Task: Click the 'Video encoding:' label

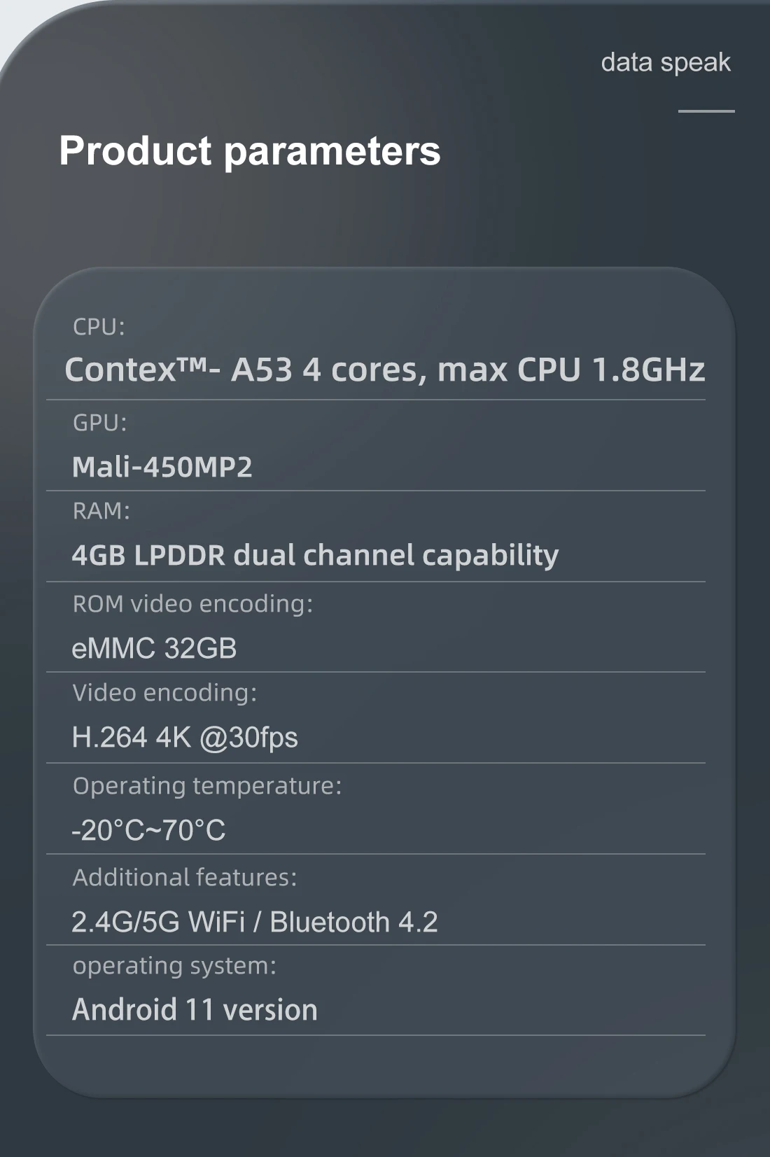Action: click(164, 693)
